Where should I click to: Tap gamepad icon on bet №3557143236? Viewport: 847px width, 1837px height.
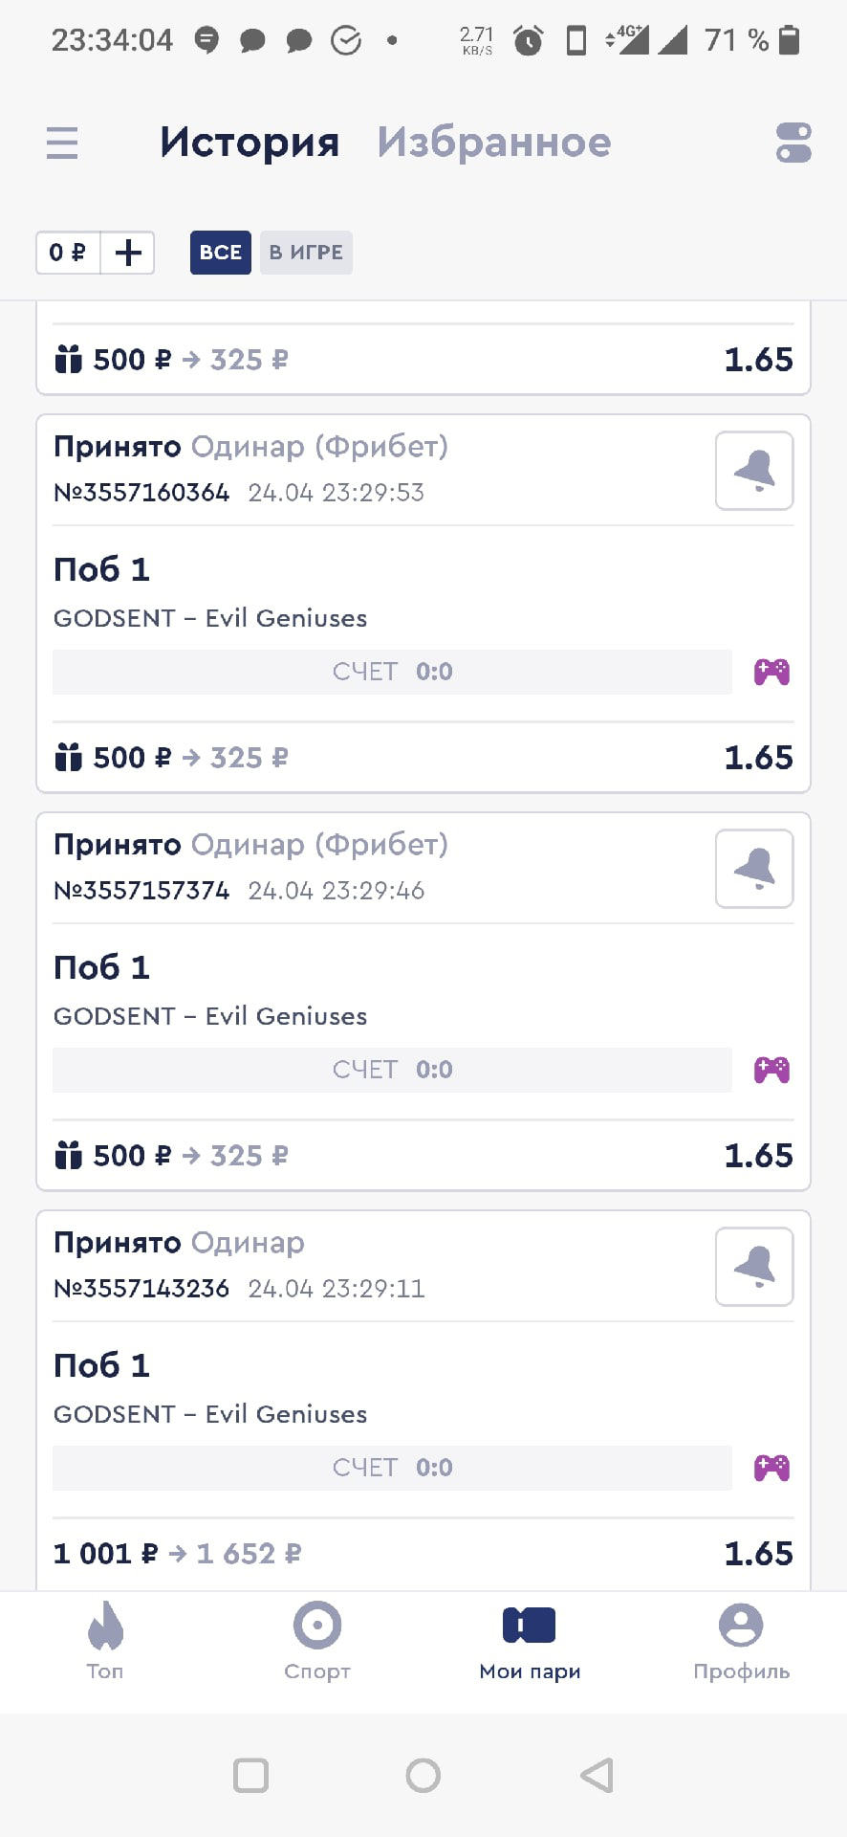pos(771,1468)
